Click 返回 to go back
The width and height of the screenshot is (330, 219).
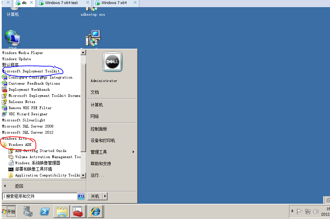(x=19, y=186)
